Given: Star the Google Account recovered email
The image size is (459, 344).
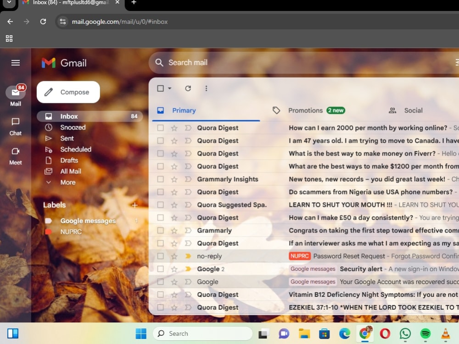Looking at the screenshot, I should pyautogui.click(x=174, y=282).
